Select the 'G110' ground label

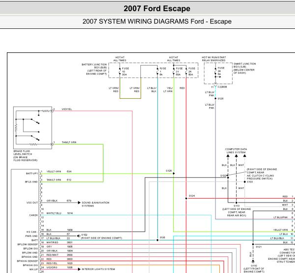(x=254, y=266)
